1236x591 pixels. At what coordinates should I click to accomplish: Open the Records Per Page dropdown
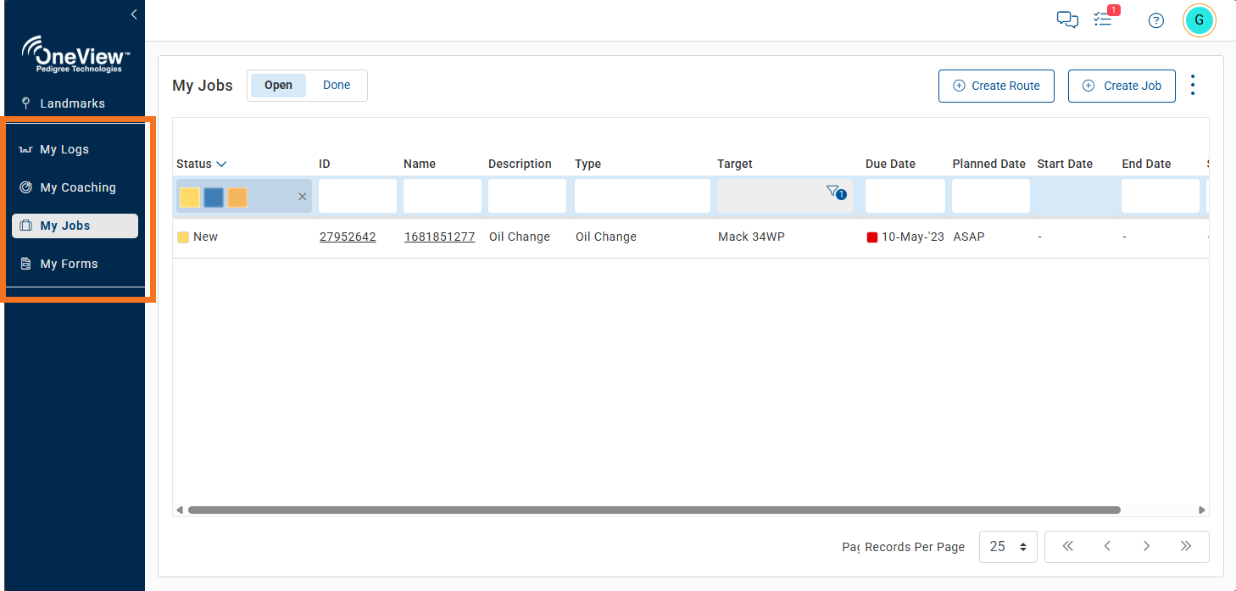pyautogui.click(x=1008, y=547)
